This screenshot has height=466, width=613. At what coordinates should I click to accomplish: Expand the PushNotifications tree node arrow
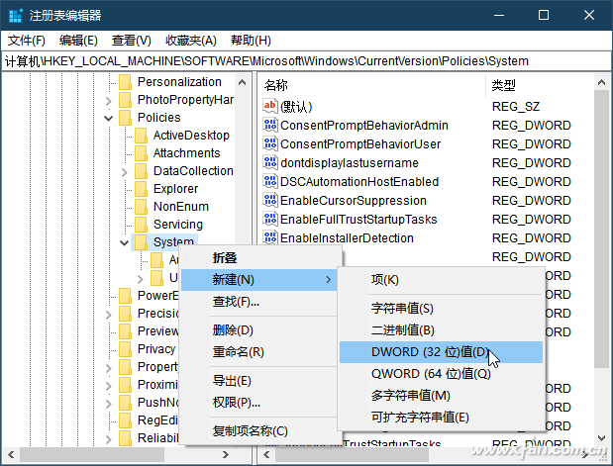(x=109, y=403)
